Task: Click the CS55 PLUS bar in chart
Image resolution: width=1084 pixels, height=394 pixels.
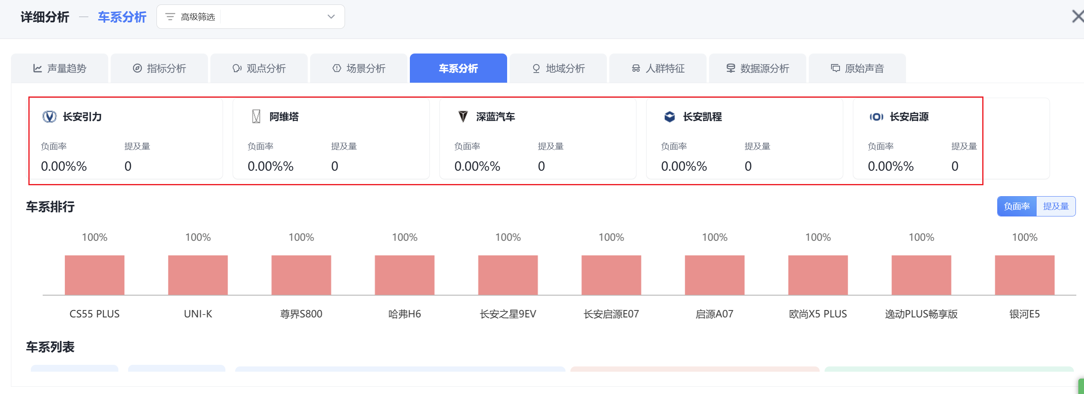Action: (x=95, y=275)
